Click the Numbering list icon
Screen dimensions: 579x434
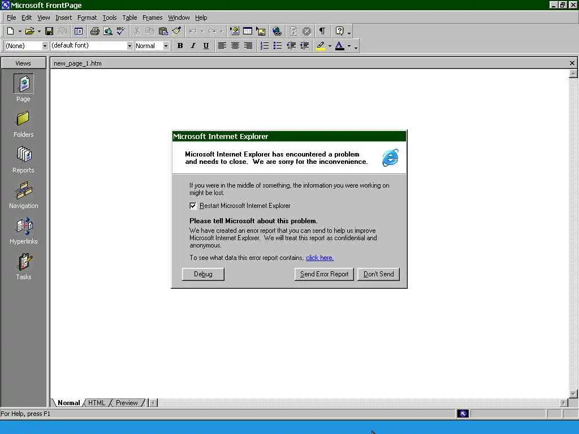pyautogui.click(x=265, y=46)
